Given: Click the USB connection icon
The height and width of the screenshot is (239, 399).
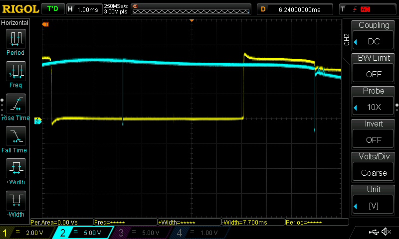Looking at the screenshot, I should point(373,232).
